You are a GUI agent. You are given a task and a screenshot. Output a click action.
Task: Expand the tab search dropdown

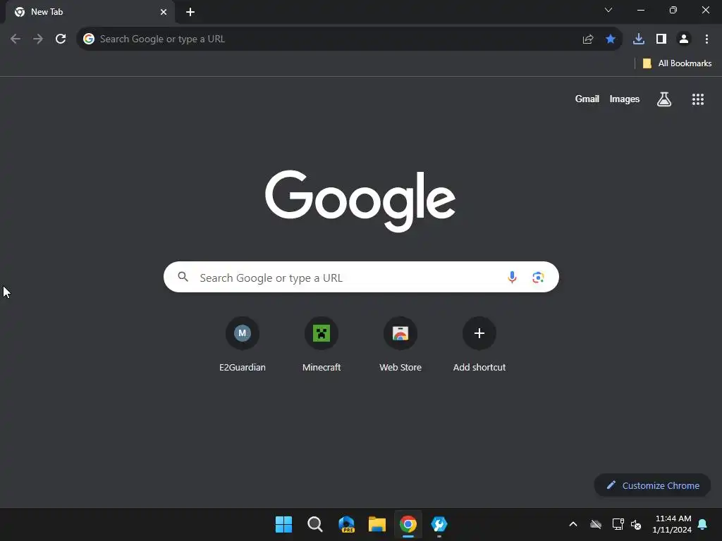(x=608, y=10)
